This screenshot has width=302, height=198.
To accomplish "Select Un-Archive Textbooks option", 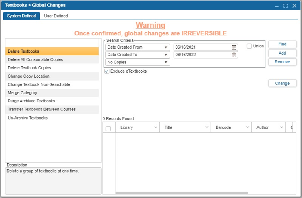I will coord(52,118).
